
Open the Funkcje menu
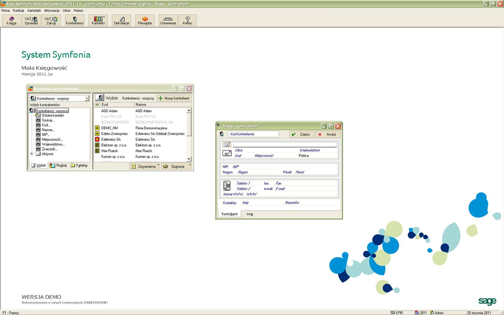tap(18, 11)
